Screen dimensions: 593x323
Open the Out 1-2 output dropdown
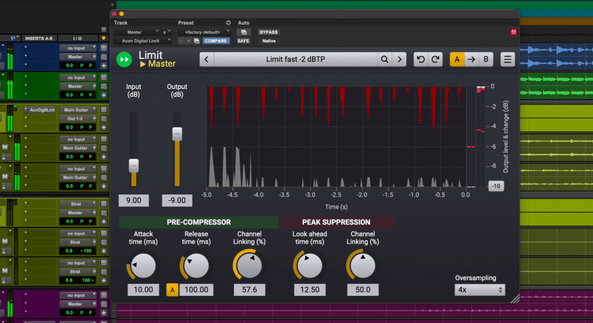tap(78, 119)
